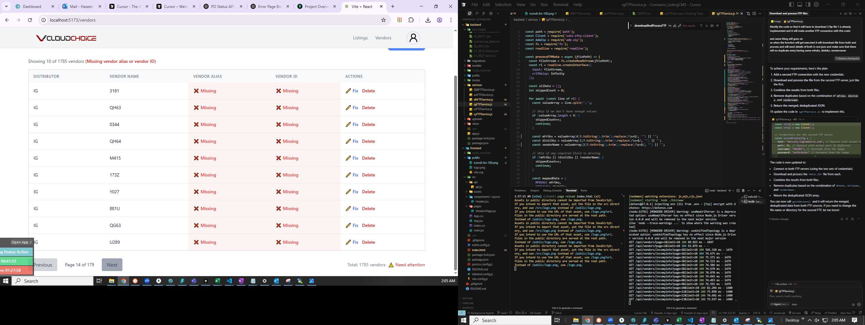Expand the replace toggle in find widget
The image size is (865, 325).
[x=631, y=26]
